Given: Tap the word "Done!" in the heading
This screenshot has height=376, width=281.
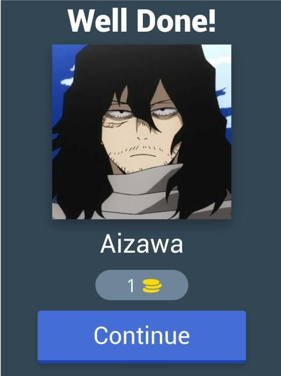Looking at the screenshot, I should [x=176, y=21].
